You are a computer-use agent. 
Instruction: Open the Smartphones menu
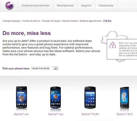[x=65, y=5]
